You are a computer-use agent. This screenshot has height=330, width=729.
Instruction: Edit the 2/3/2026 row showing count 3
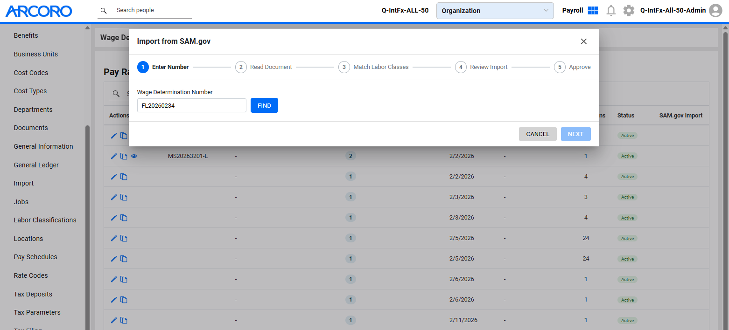pyautogui.click(x=114, y=197)
